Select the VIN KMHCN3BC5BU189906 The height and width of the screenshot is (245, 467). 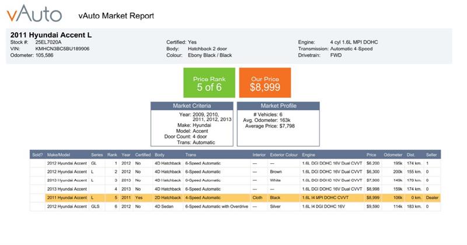62,49
